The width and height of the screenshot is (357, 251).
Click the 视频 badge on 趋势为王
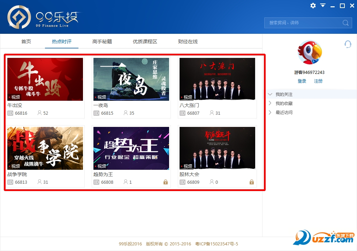pyautogui.click(x=100, y=166)
